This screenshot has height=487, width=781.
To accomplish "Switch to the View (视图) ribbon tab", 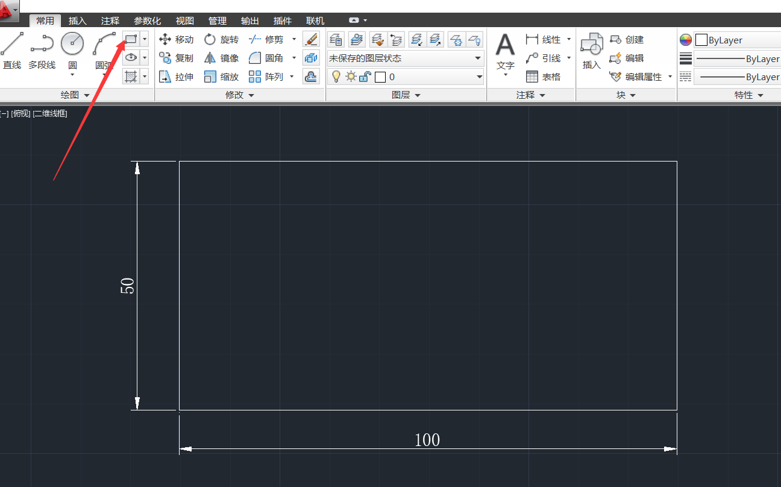I will click(185, 20).
